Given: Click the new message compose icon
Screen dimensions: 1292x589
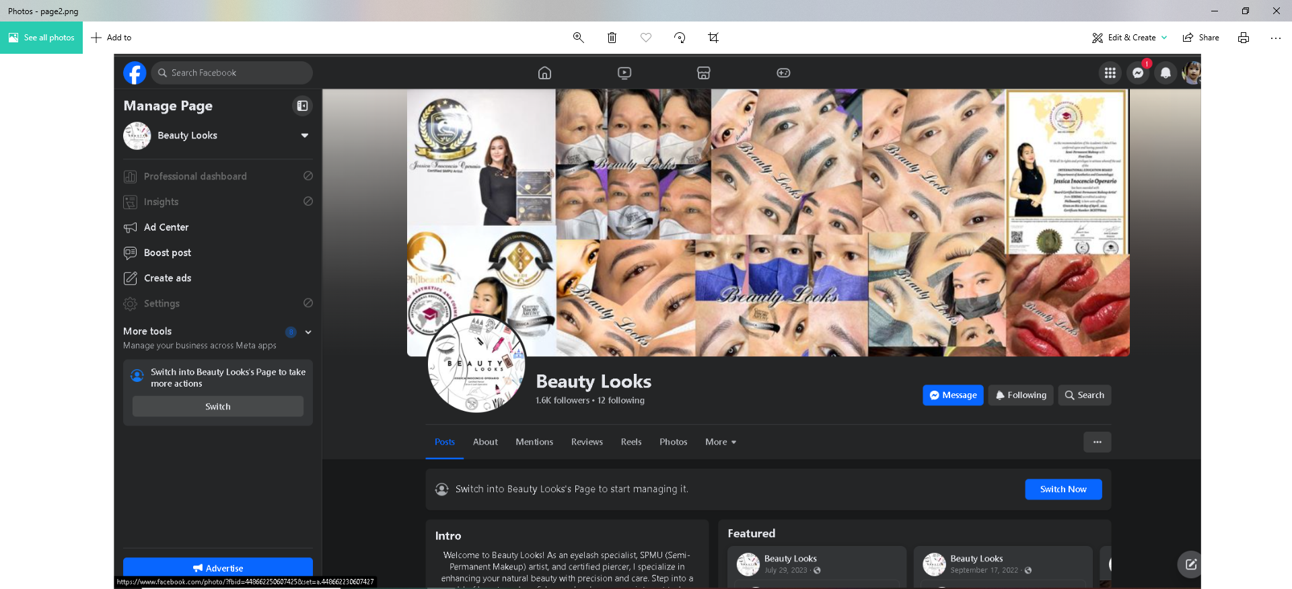Looking at the screenshot, I should click(1190, 564).
